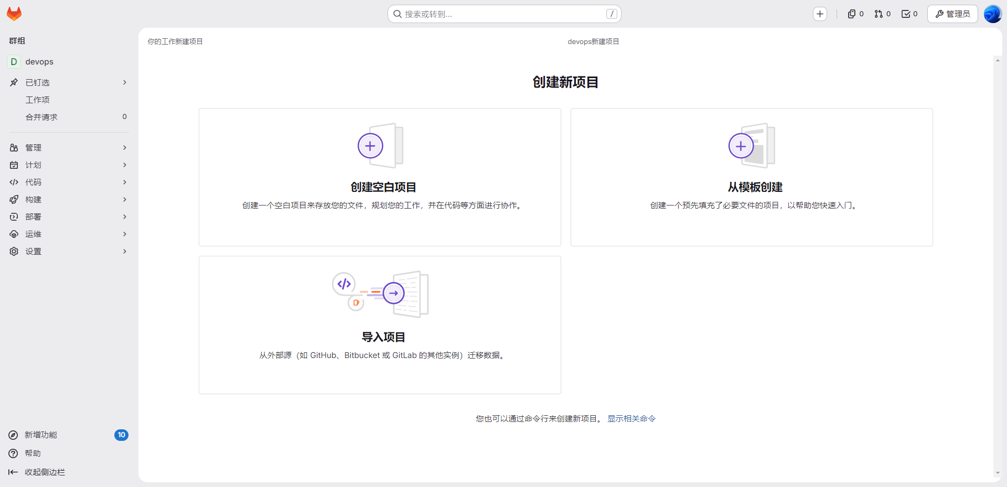The height and width of the screenshot is (487, 1007).
Task: Open 合并请求 in the sidebar
Action: point(68,117)
